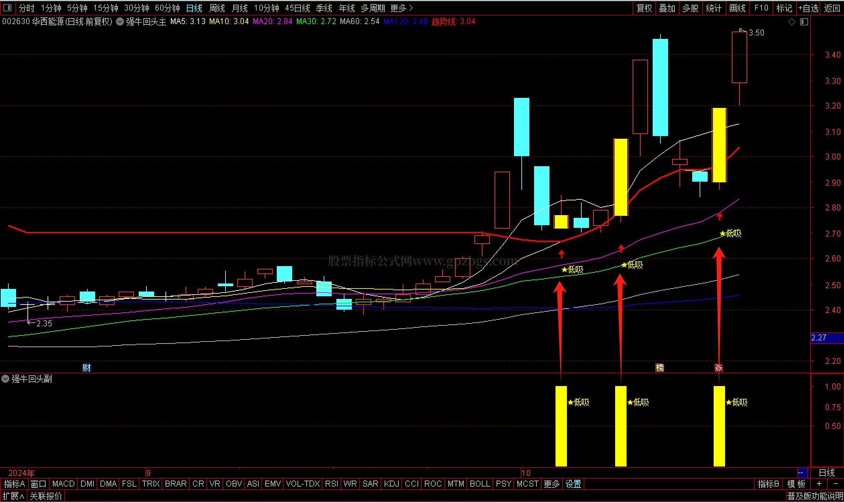Switch sub-chart to WR indicator

[x=350, y=484]
